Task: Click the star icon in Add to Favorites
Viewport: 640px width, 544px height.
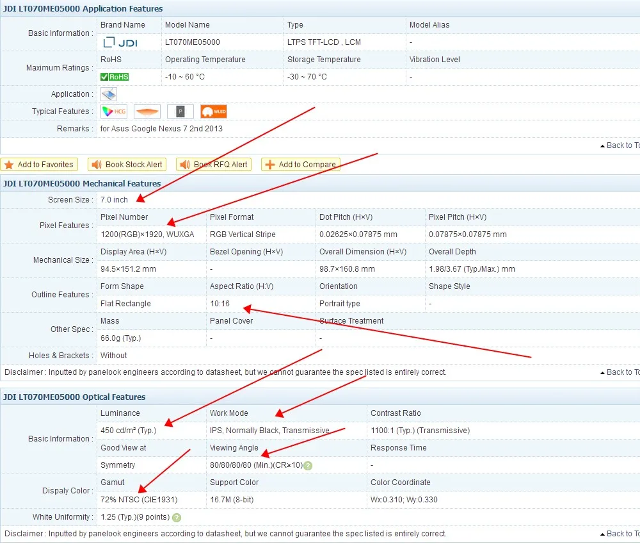Action: pyautogui.click(x=9, y=165)
